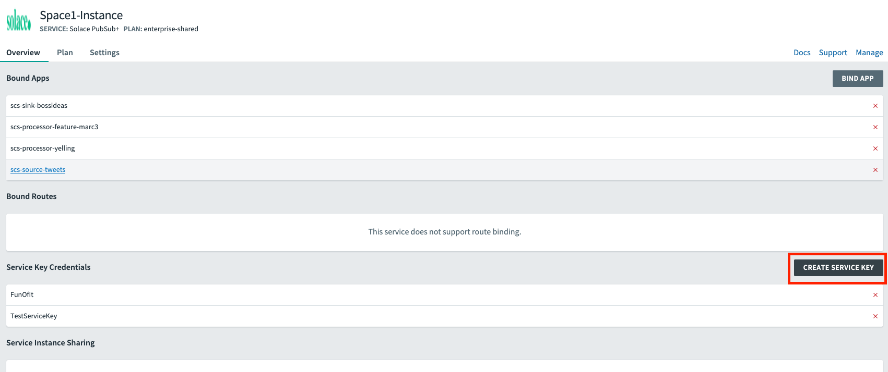This screenshot has width=888, height=372.
Task: Select the Overview tab
Action: click(23, 53)
